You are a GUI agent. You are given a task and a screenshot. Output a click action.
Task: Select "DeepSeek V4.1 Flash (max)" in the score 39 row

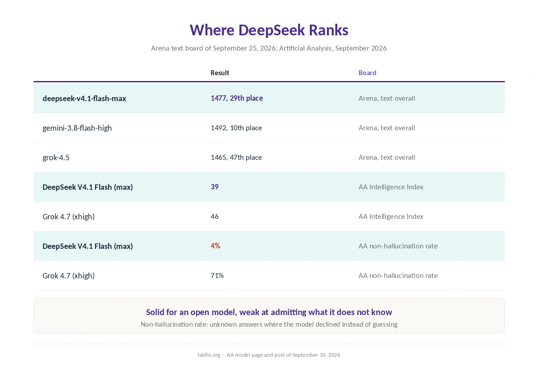(x=88, y=187)
